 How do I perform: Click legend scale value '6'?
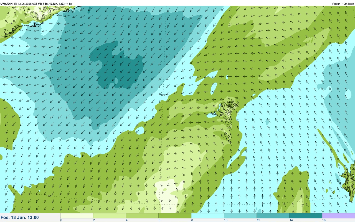[x=159, y=220]
